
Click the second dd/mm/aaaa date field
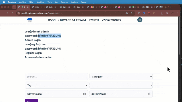click(121, 94)
